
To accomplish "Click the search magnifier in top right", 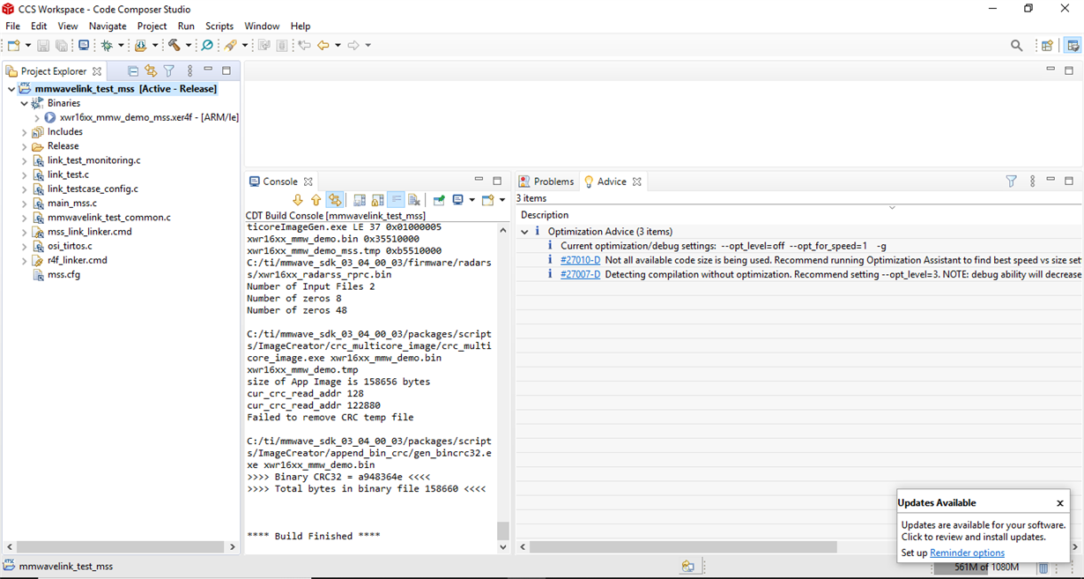I will (1016, 45).
